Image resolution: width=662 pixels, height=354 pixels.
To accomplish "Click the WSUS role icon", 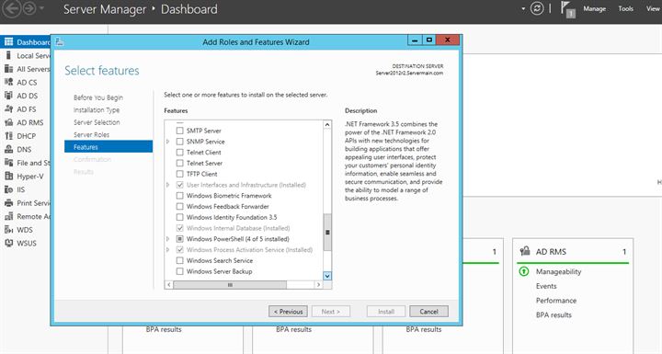I will click(8, 243).
